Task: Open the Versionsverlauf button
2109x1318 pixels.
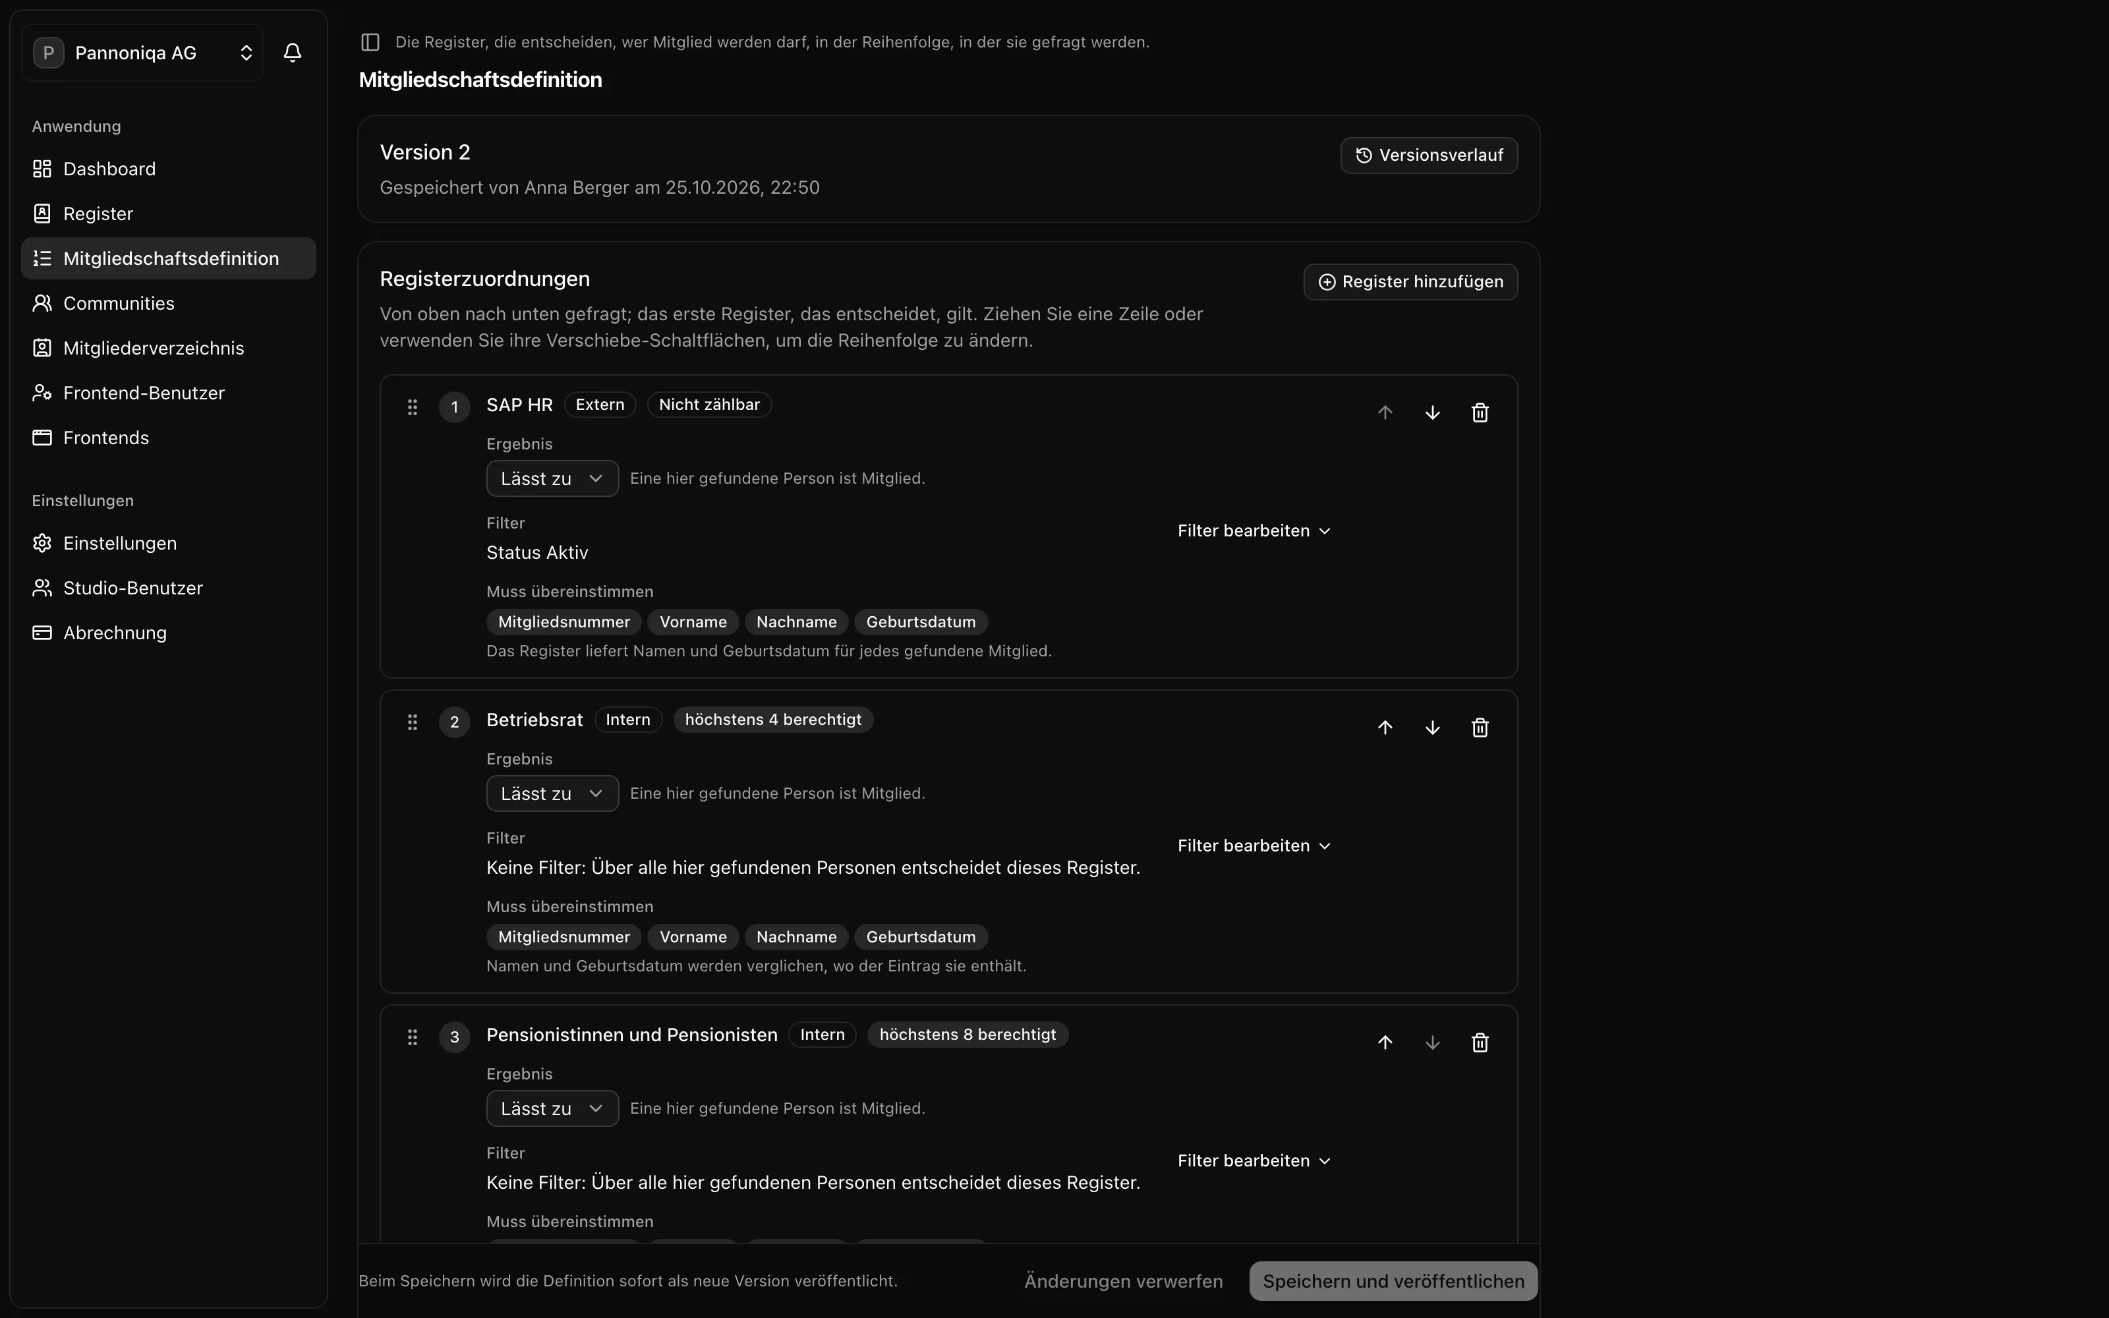Action: tap(1428, 155)
